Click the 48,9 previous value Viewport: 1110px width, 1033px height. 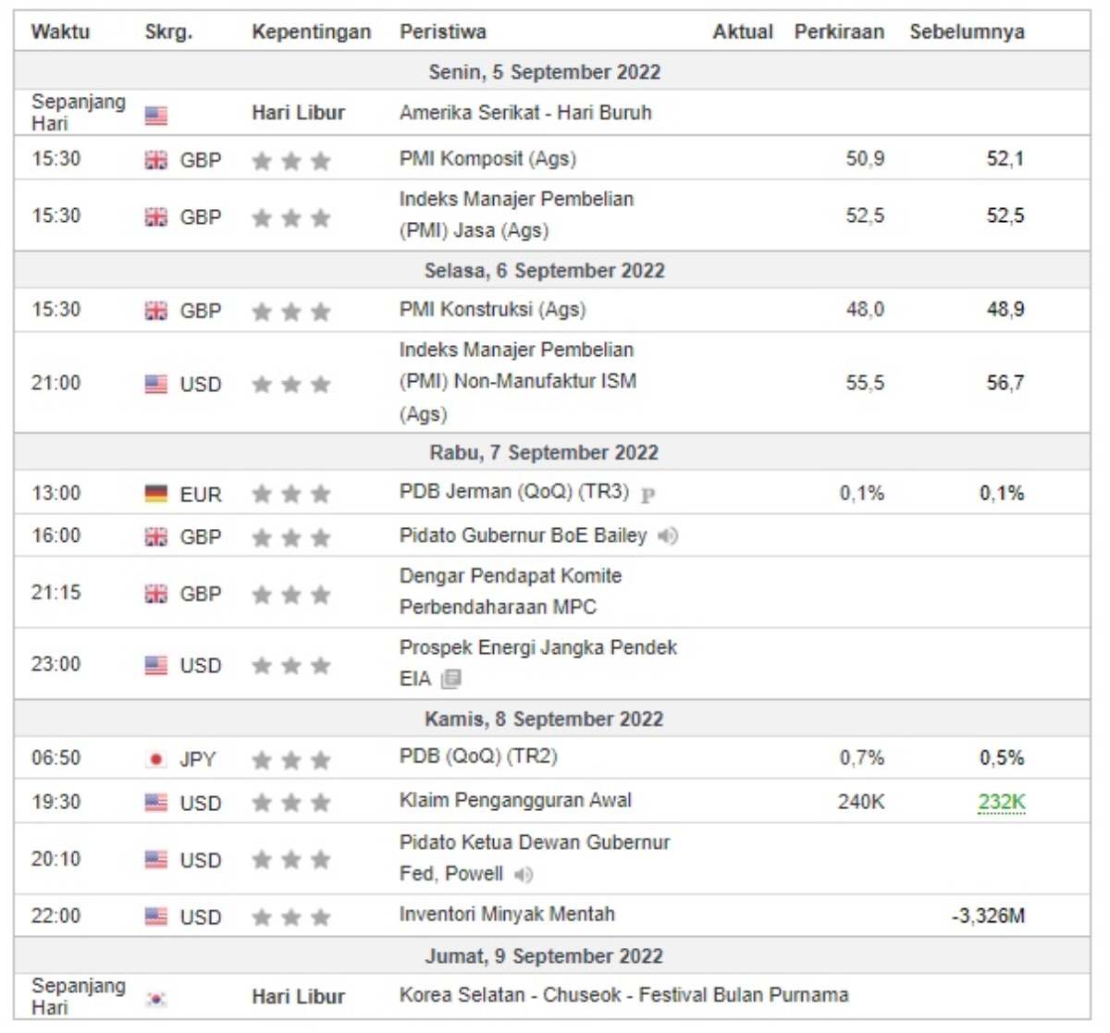pos(1005,310)
